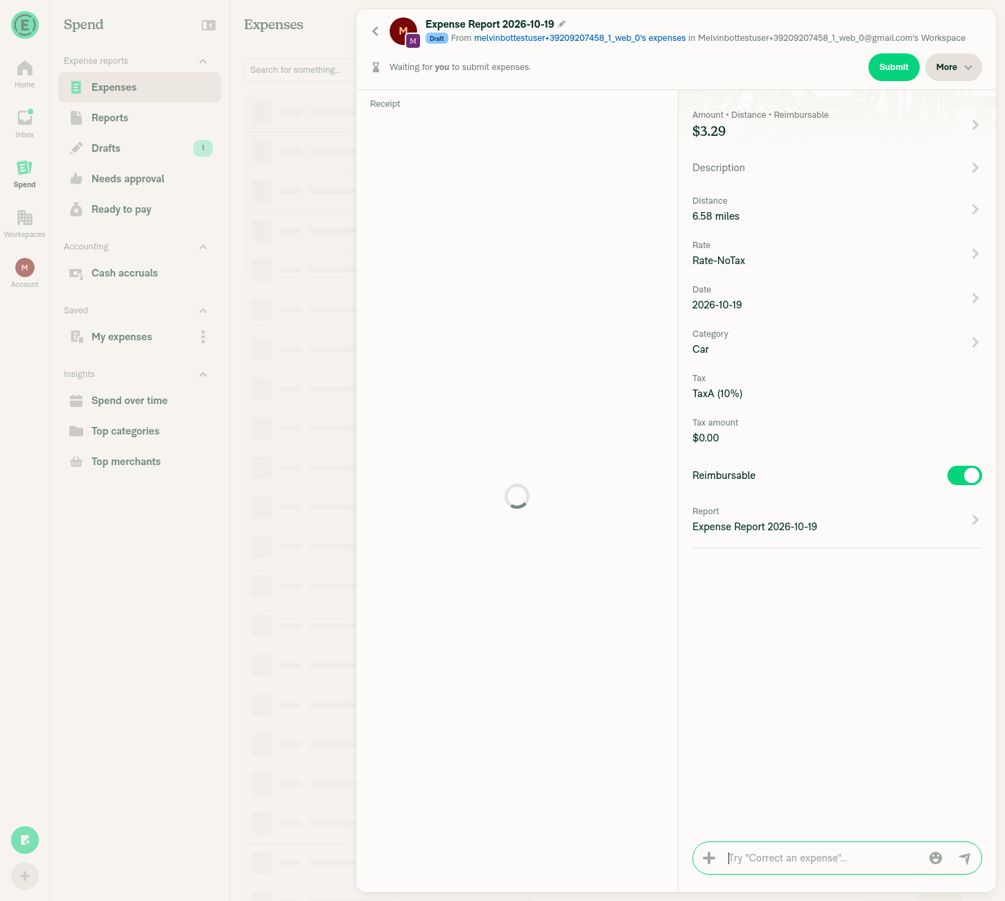Screen dimensions: 1005x901
Task: Select Expenses in the sidebar
Action: click(139, 87)
